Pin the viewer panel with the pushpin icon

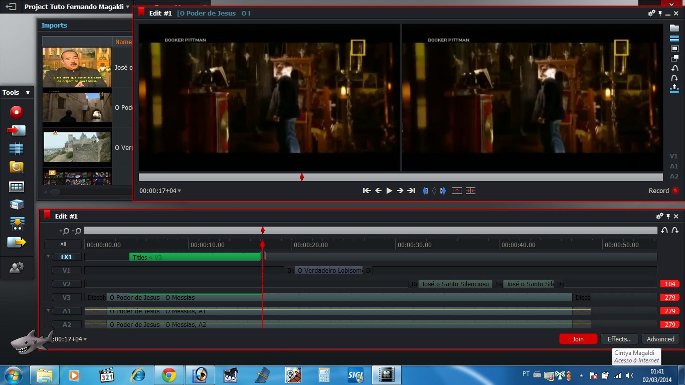pyautogui.click(x=660, y=14)
